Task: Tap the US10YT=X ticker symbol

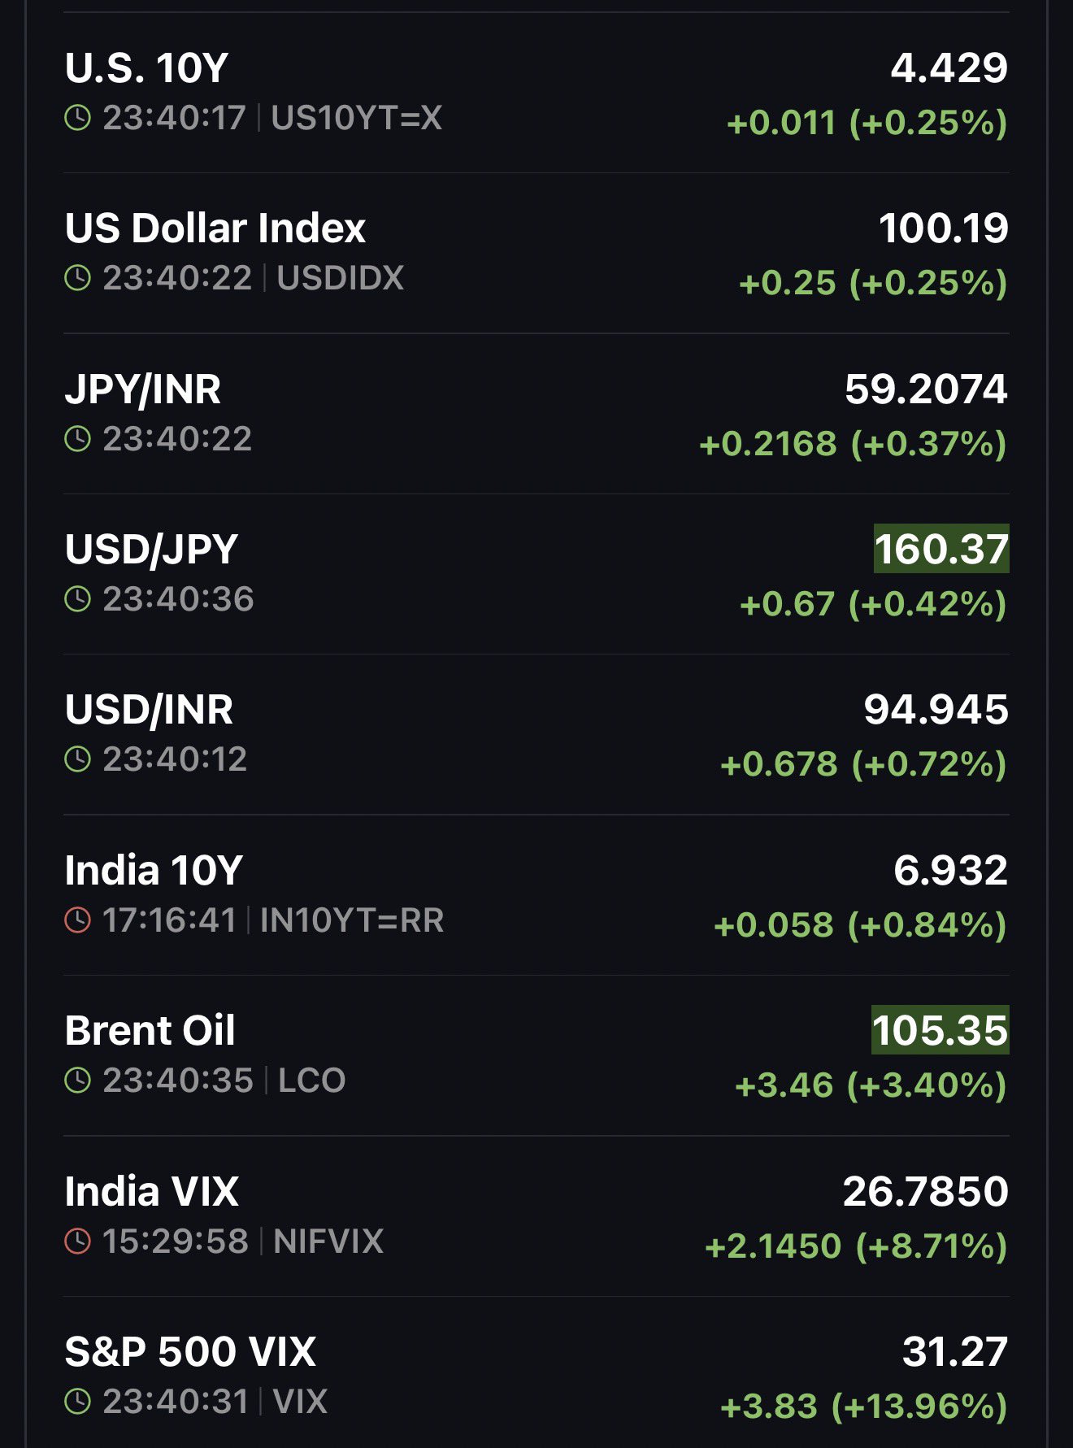Action: click(x=356, y=118)
